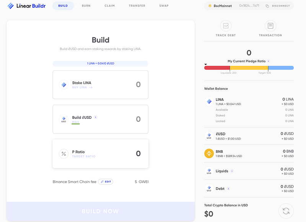Switch to the BUILD tab
Viewport: 306px width, 222px height.
tap(63, 6)
